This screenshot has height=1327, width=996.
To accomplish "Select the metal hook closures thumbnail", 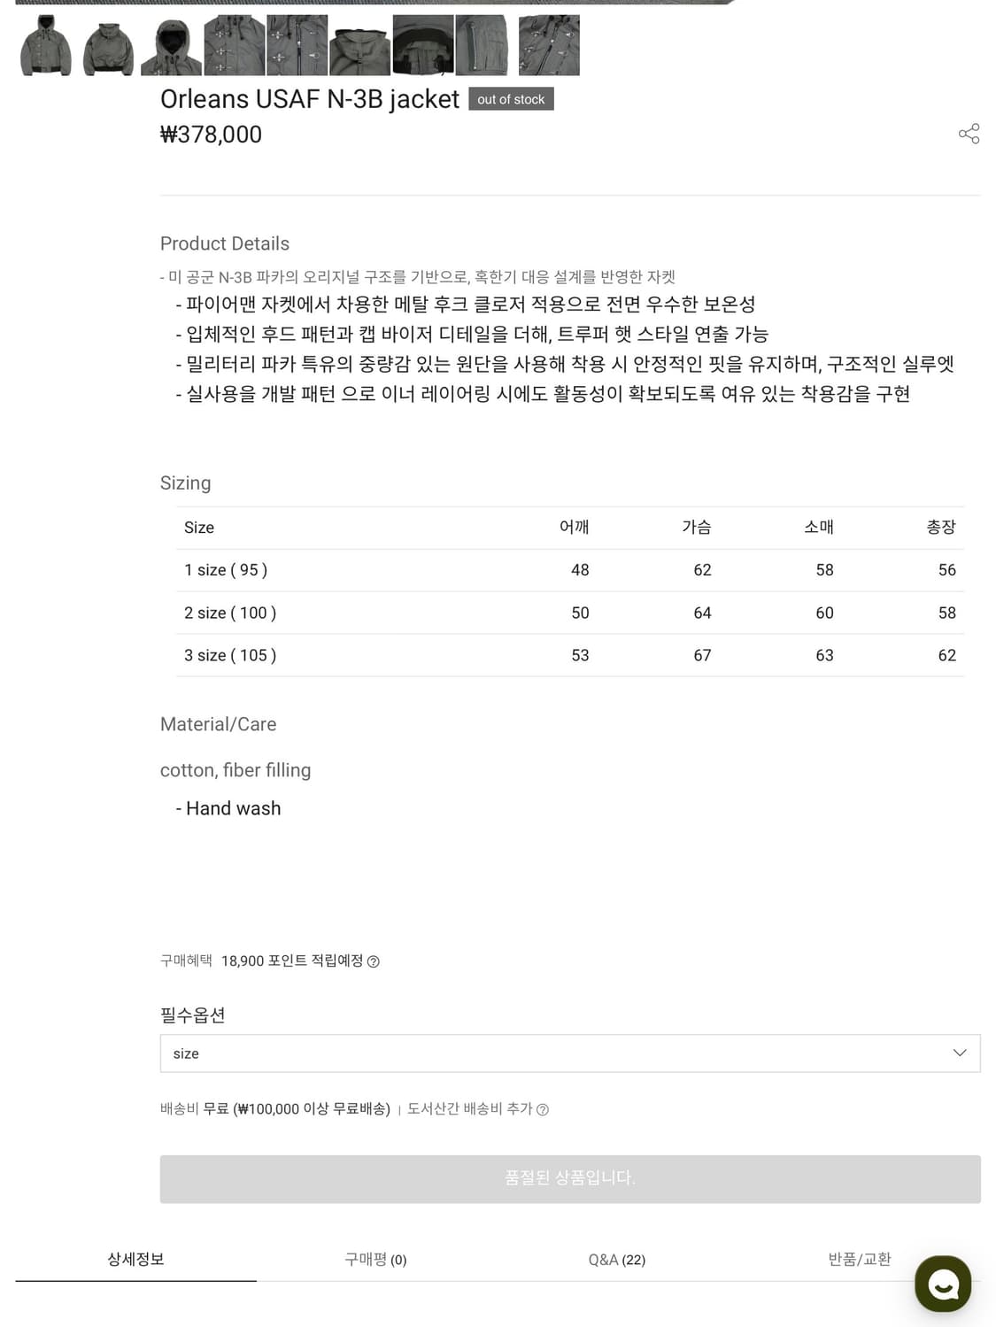I will [x=234, y=45].
